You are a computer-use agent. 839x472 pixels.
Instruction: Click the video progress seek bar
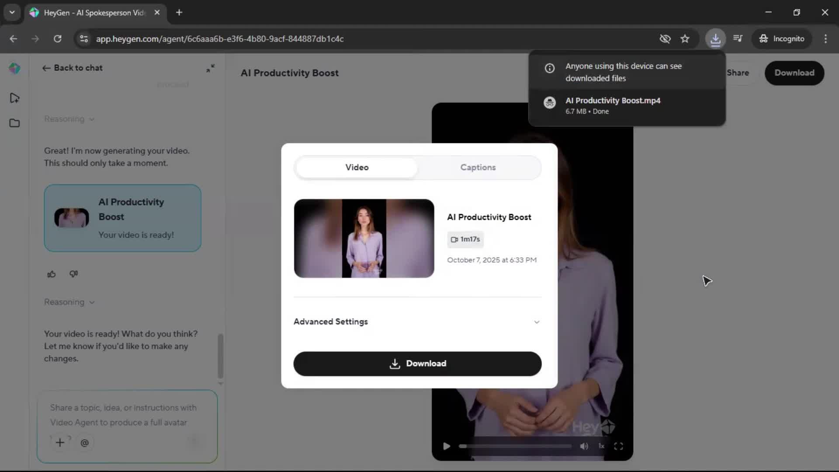pos(516,446)
